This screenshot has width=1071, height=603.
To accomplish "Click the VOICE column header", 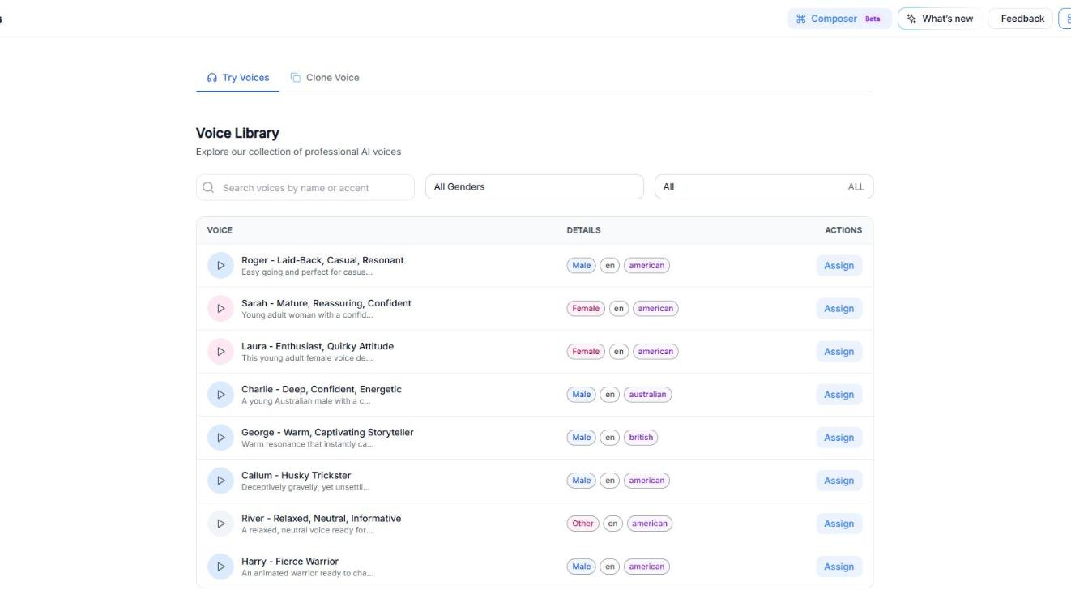I will click(x=220, y=230).
